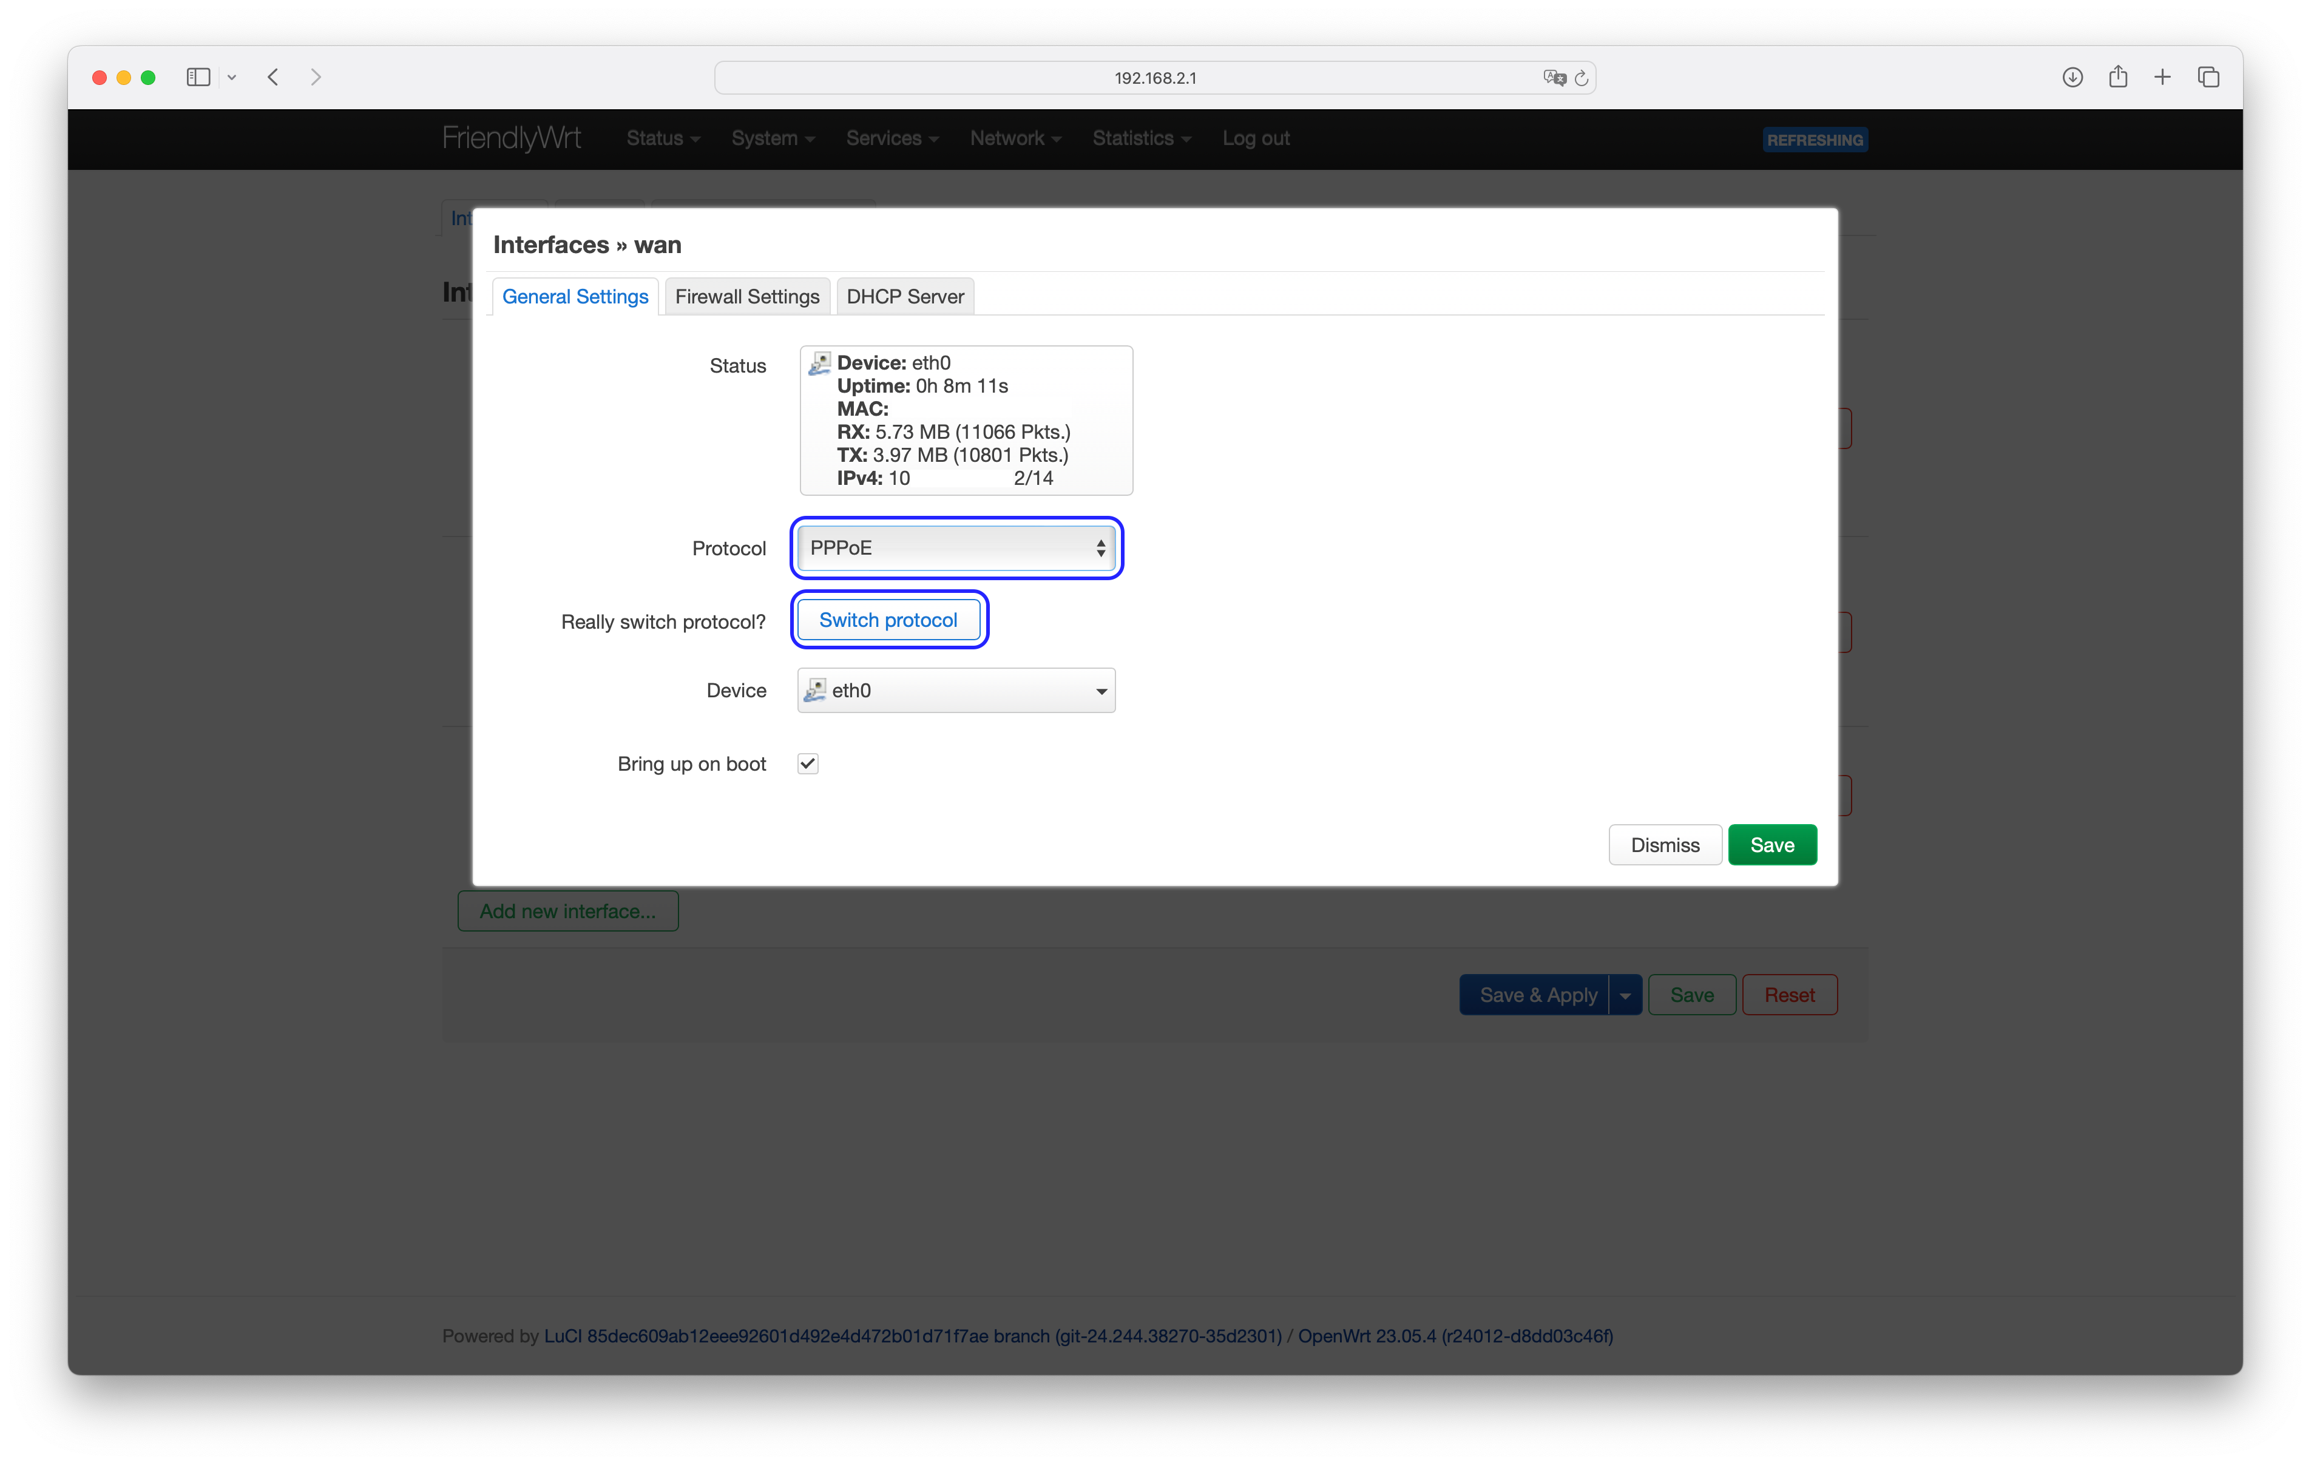
Task: Toggle the Safari sidebar icon
Action: point(198,77)
